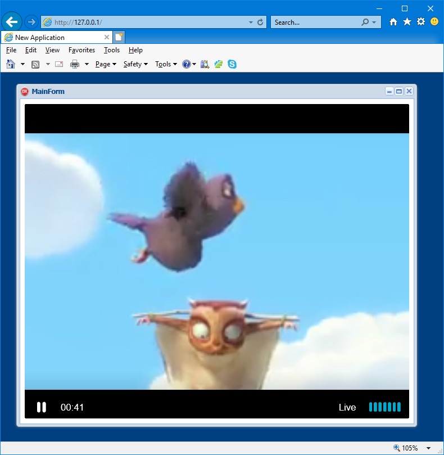Adjust the cyan volume bars
444x455 pixels.
pyautogui.click(x=385, y=407)
